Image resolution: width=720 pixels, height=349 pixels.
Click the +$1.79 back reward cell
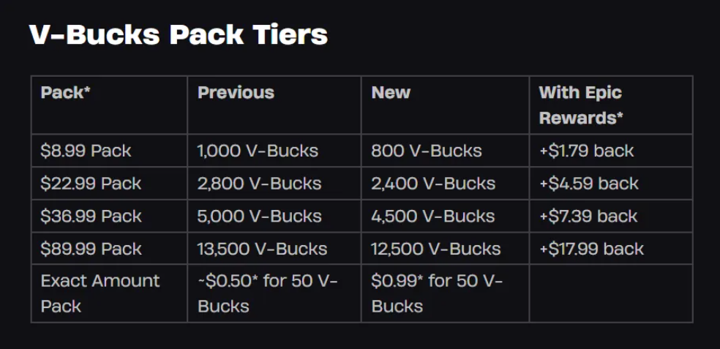pos(611,151)
